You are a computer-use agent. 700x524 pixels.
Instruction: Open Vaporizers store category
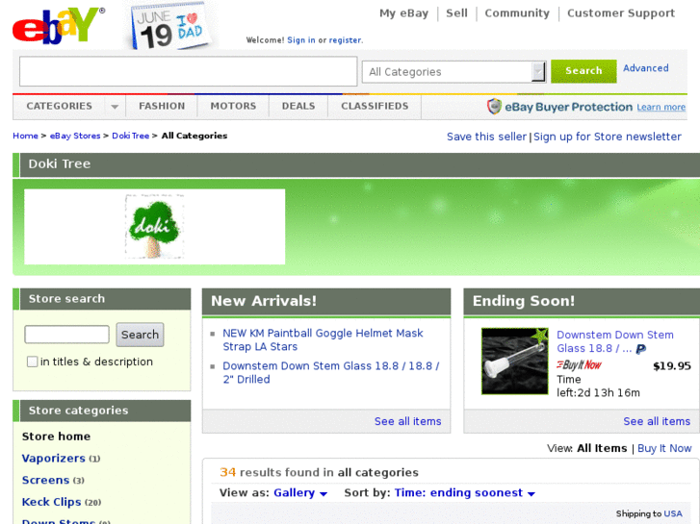(54, 458)
